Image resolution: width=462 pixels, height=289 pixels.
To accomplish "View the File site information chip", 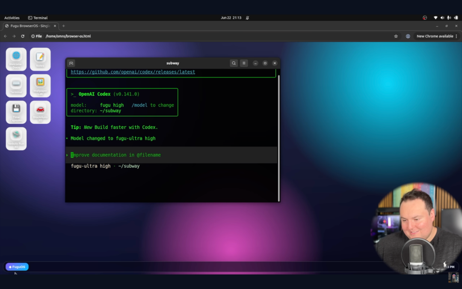I will 36,36.
